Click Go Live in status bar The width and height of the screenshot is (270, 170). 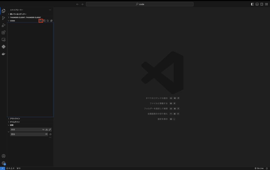(259, 168)
